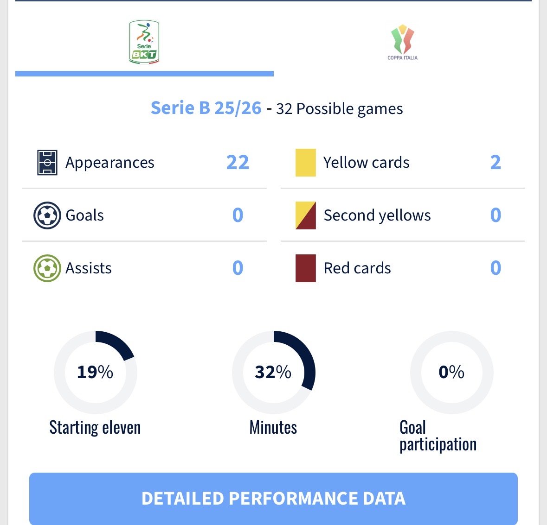Click the Goals soccer ball icon
The width and height of the screenshot is (547, 525).
click(47, 215)
